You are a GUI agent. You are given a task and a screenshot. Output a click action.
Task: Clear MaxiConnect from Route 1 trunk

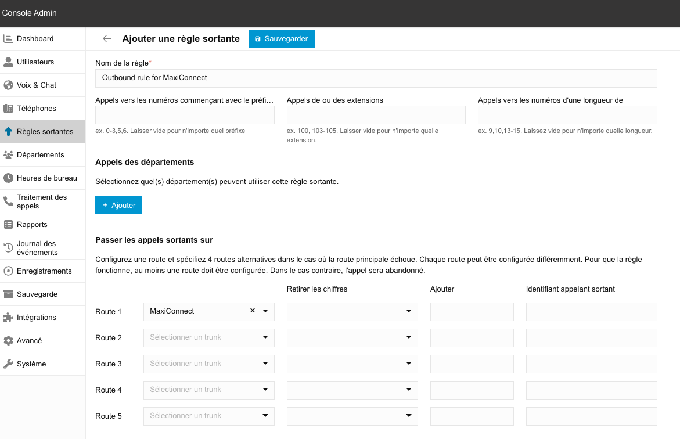(253, 311)
